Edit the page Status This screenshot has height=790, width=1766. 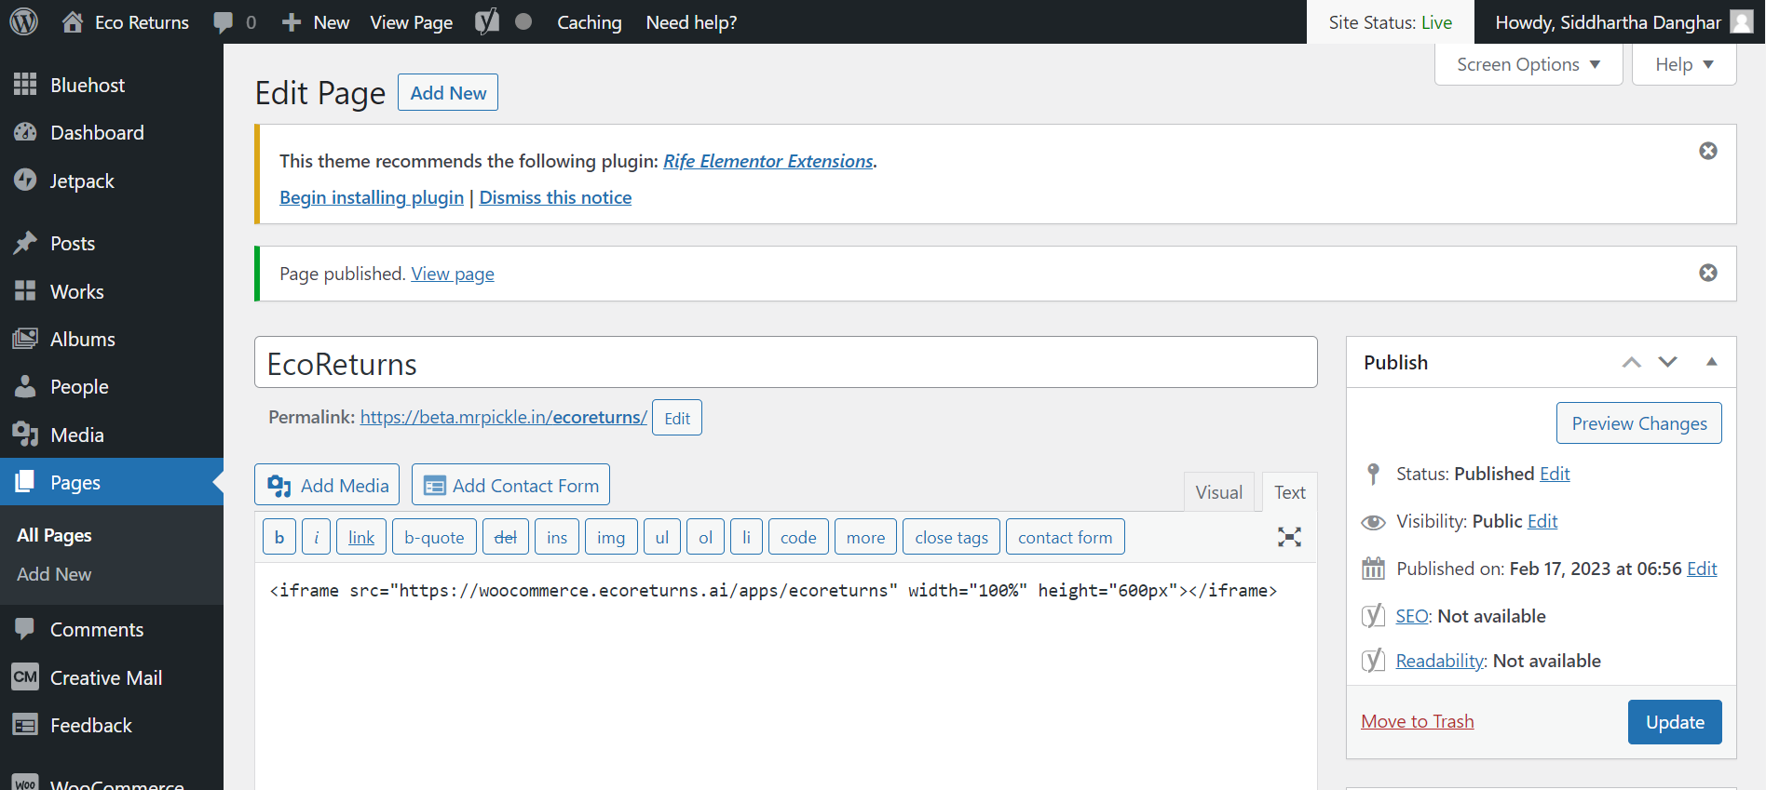1555,474
